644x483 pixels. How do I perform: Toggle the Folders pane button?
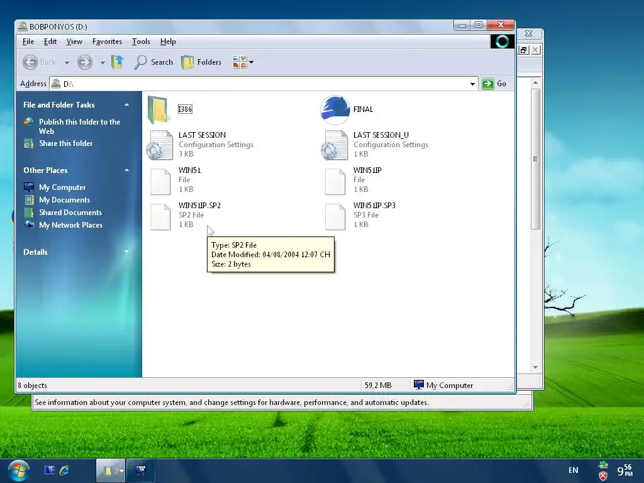click(201, 62)
